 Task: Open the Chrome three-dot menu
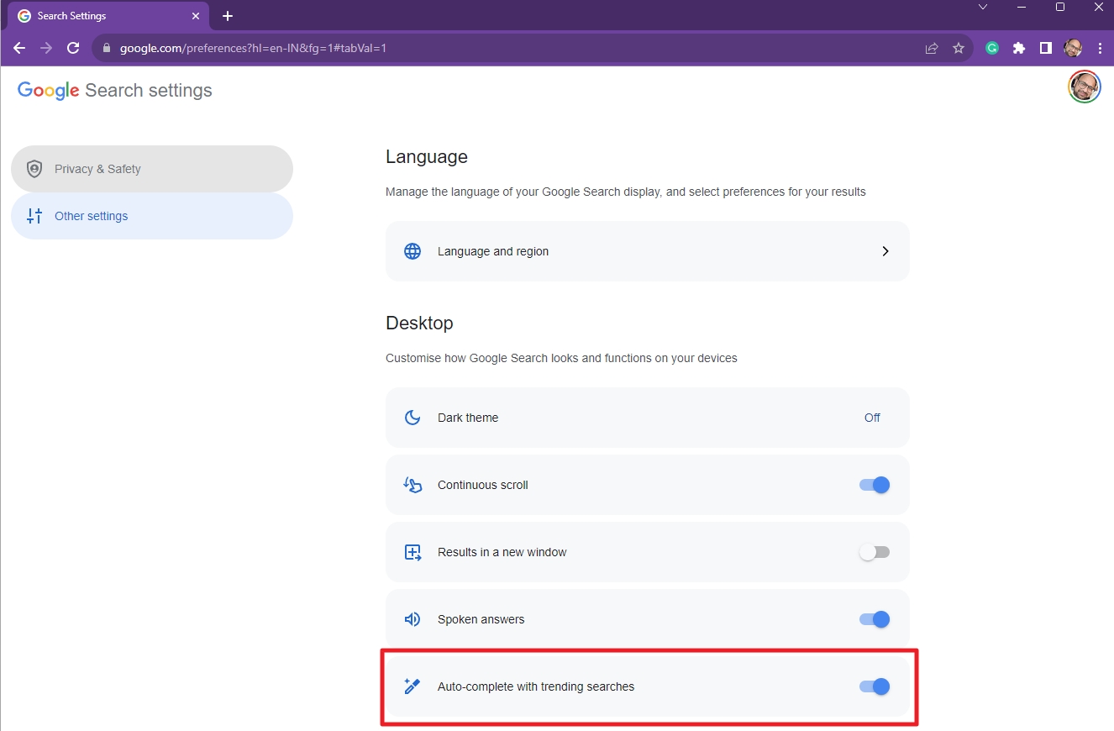point(1101,48)
